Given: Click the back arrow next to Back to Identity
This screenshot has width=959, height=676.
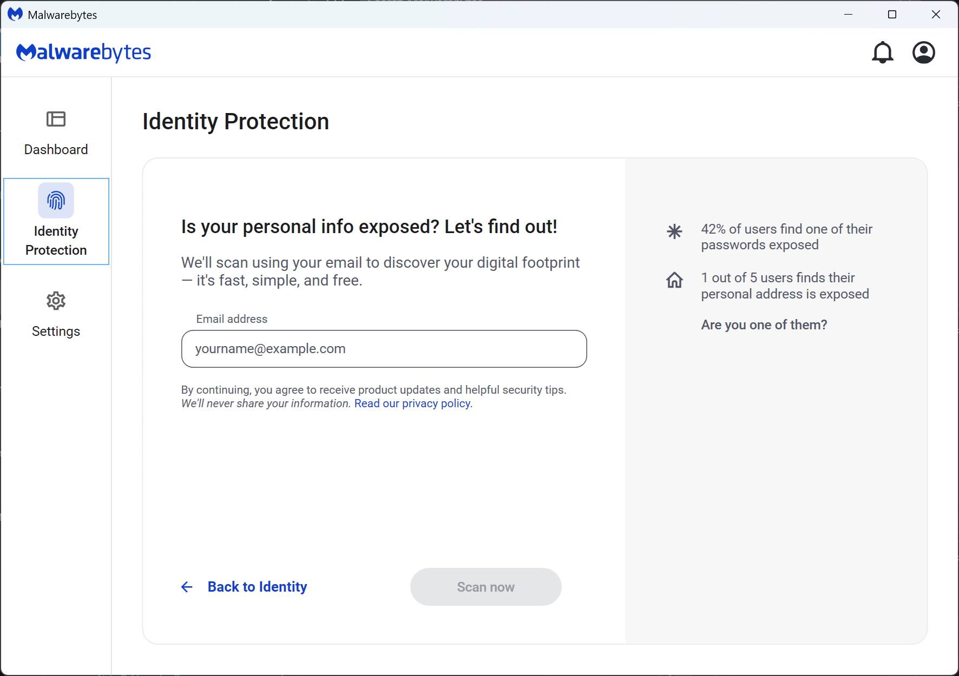Looking at the screenshot, I should pos(187,587).
